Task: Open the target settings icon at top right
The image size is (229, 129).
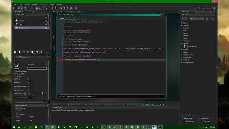Action: pyautogui.click(x=214, y=8)
